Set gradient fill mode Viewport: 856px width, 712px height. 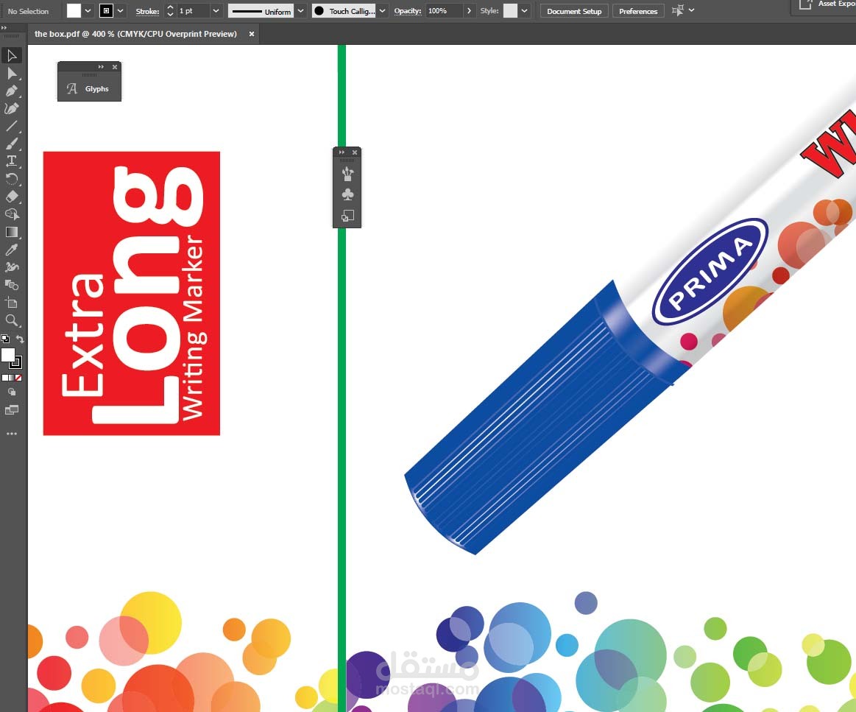[x=11, y=378]
